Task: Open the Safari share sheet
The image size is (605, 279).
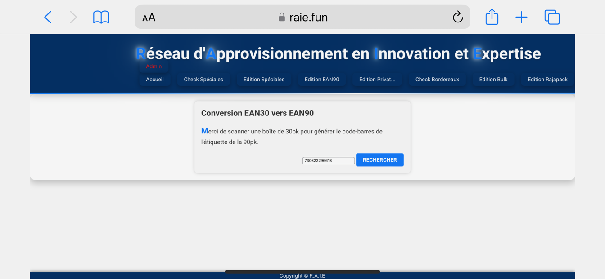Action: pos(492,17)
